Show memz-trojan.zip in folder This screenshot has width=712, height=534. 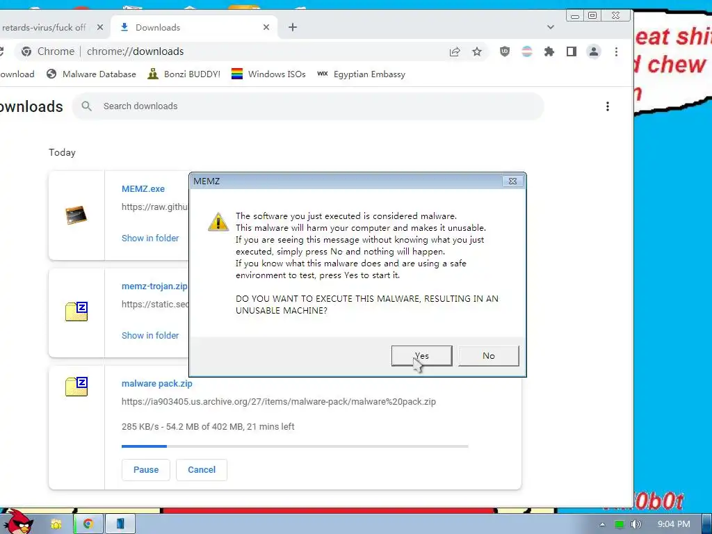tap(150, 335)
